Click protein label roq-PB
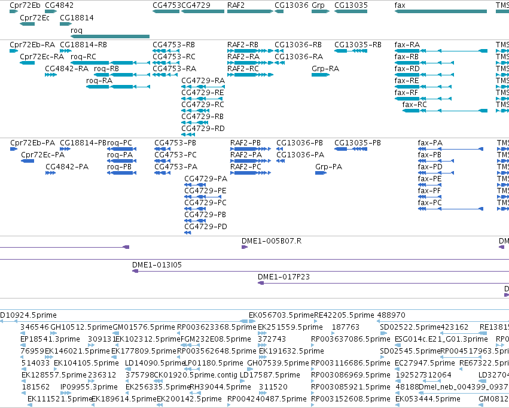 click(x=119, y=167)
